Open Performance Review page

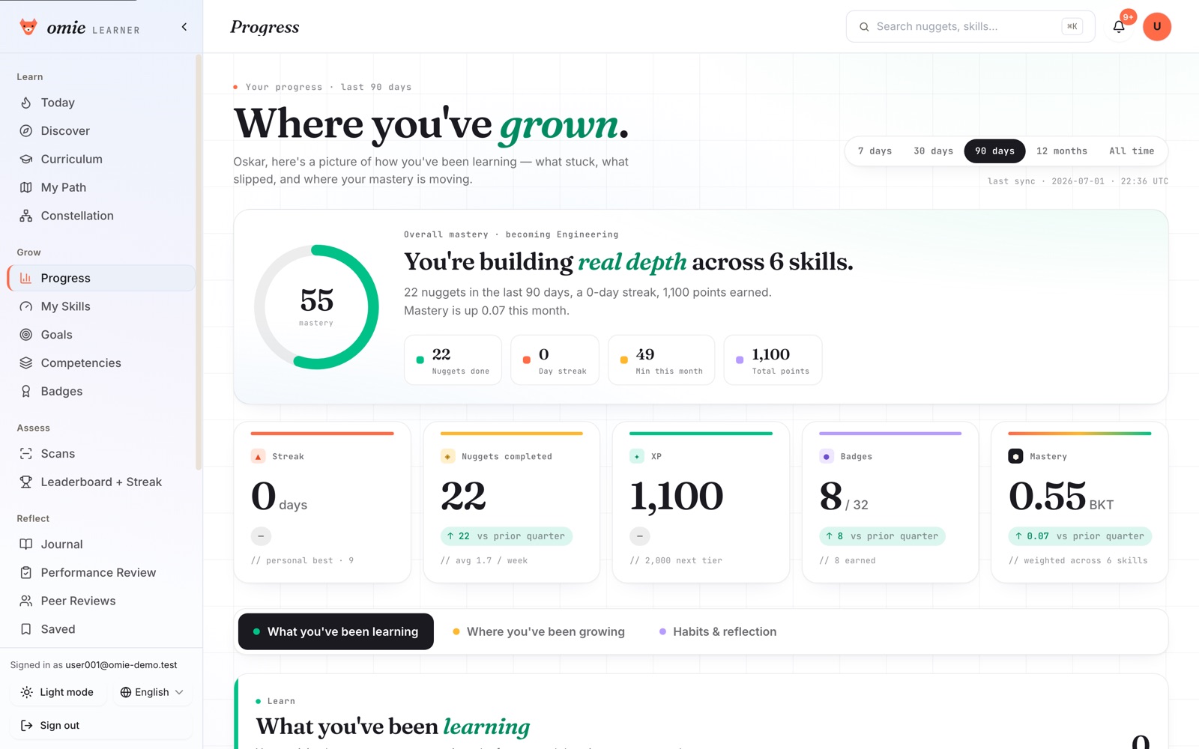(101, 572)
